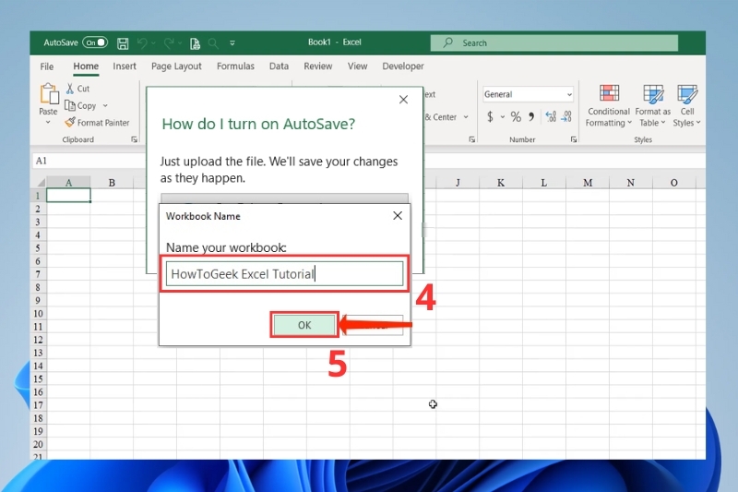The width and height of the screenshot is (738, 492).
Task: Click the Save floppy disk icon
Action: pos(123,43)
